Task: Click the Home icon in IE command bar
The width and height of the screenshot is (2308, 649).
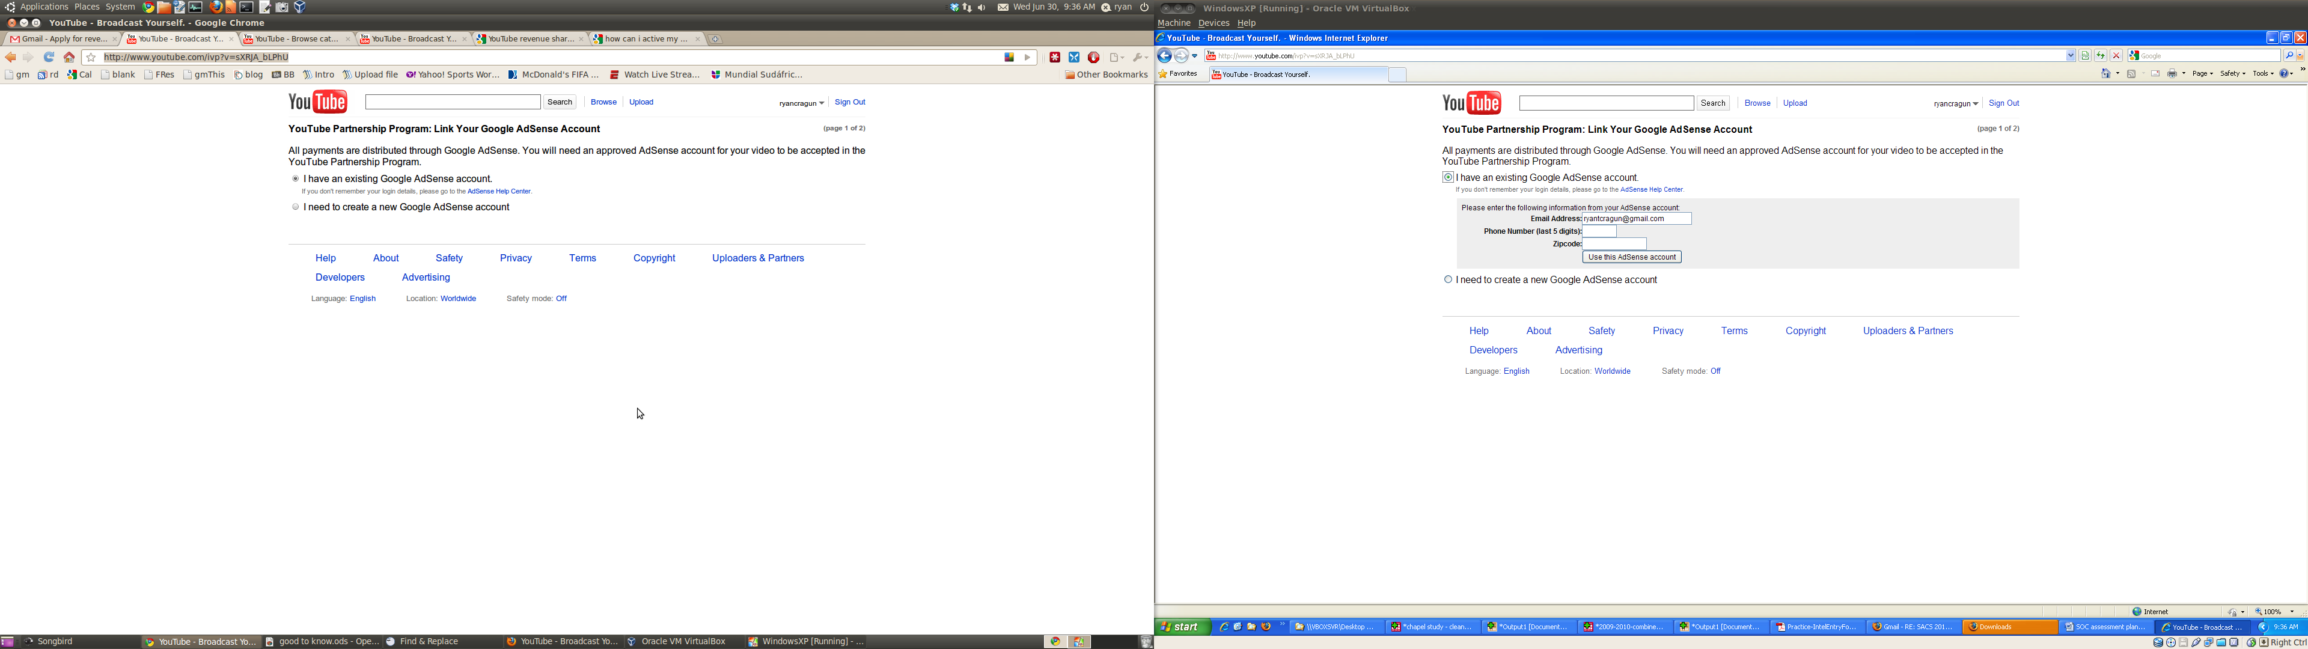Action: point(2107,73)
